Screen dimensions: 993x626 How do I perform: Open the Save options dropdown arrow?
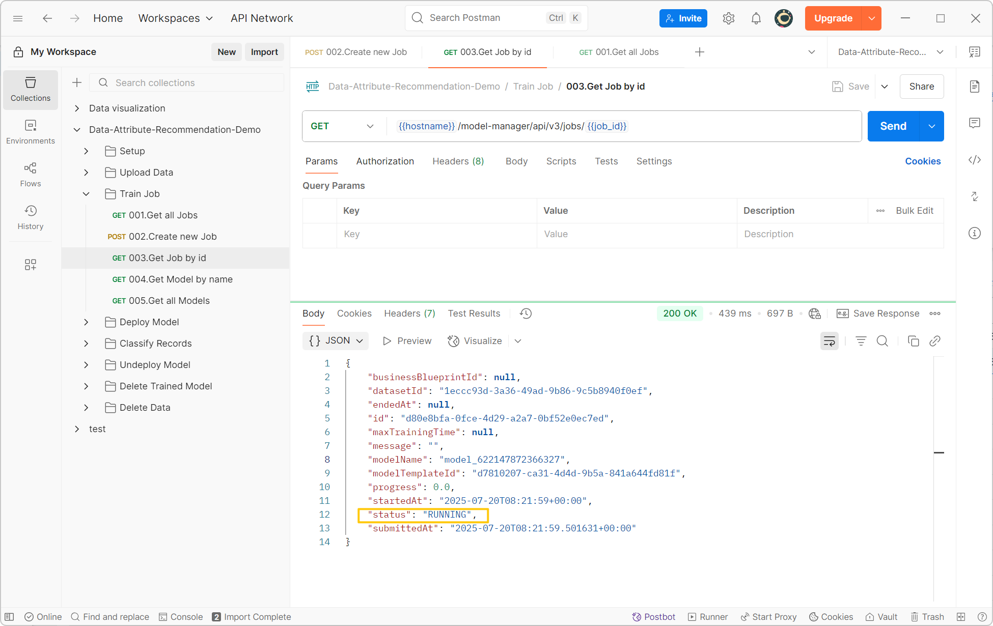coord(885,87)
